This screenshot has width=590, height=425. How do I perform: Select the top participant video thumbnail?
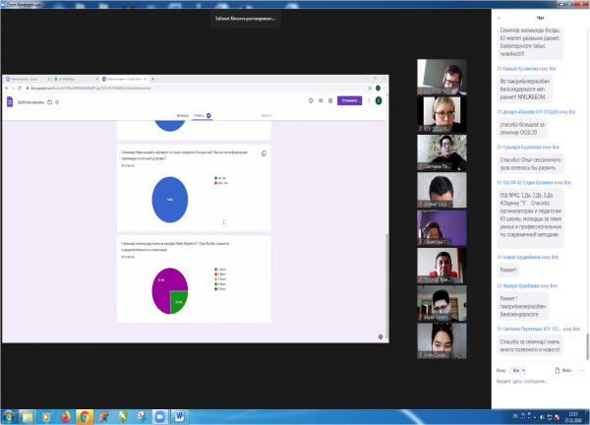[438, 74]
